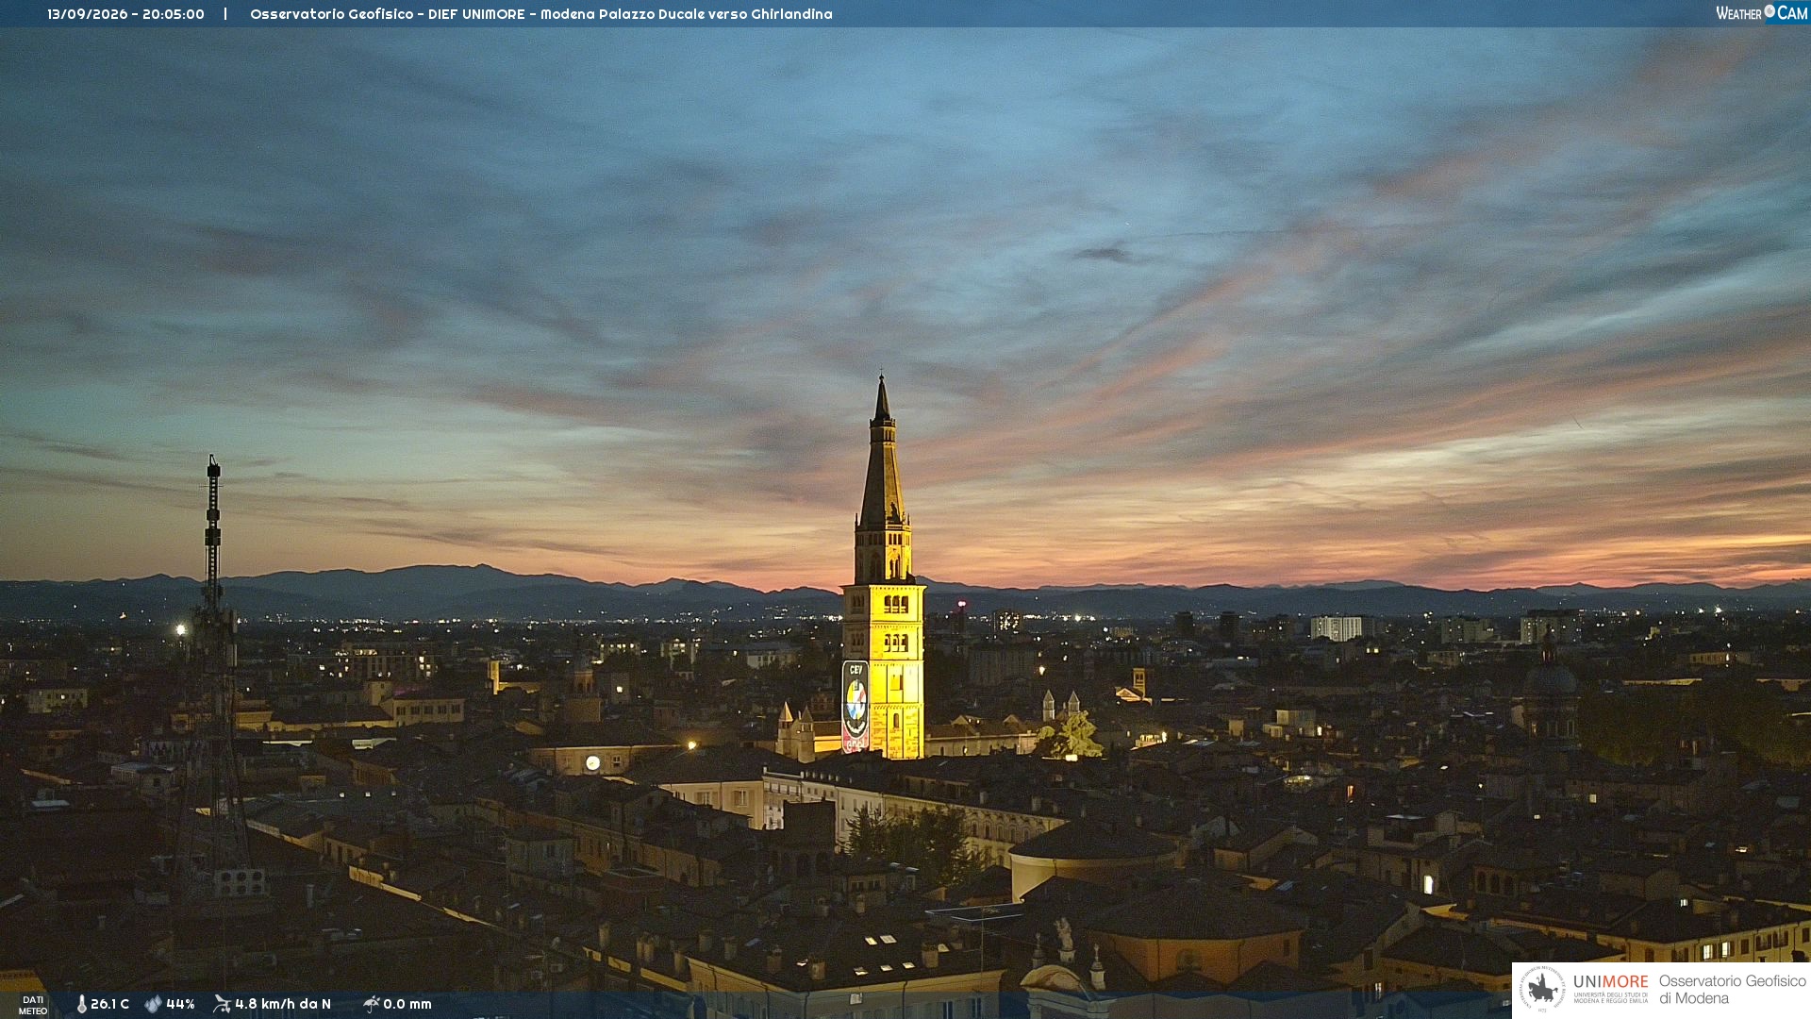Screen dimensions: 1811x1019
Task: Select the 4.8 km/h da N reading
Action: point(283,1004)
